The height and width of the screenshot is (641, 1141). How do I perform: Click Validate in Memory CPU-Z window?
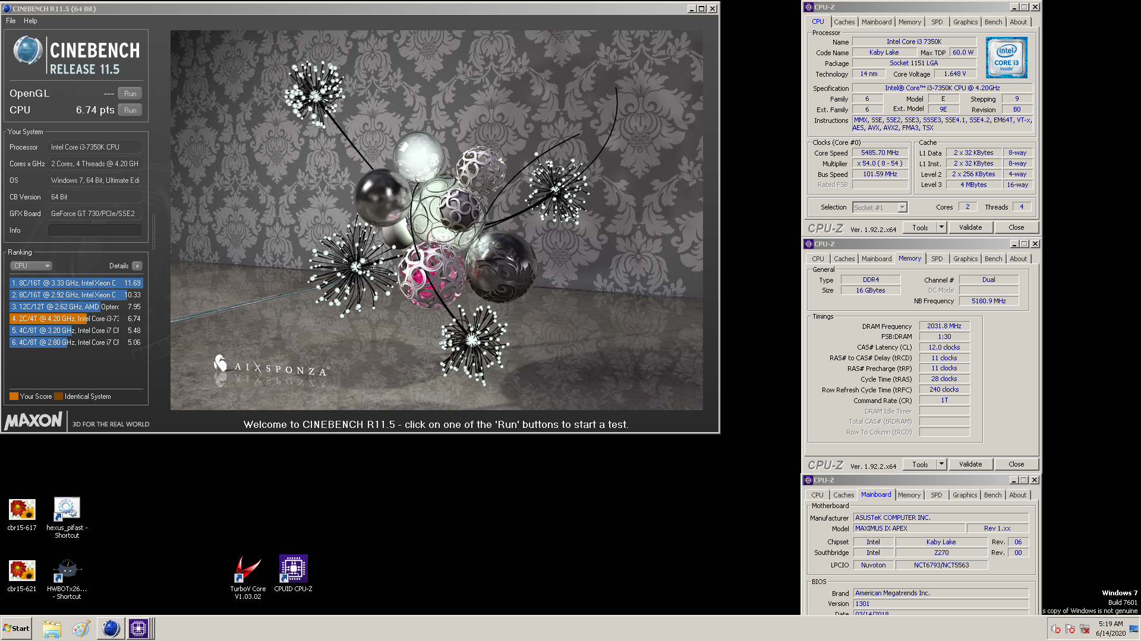click(970, 464)
